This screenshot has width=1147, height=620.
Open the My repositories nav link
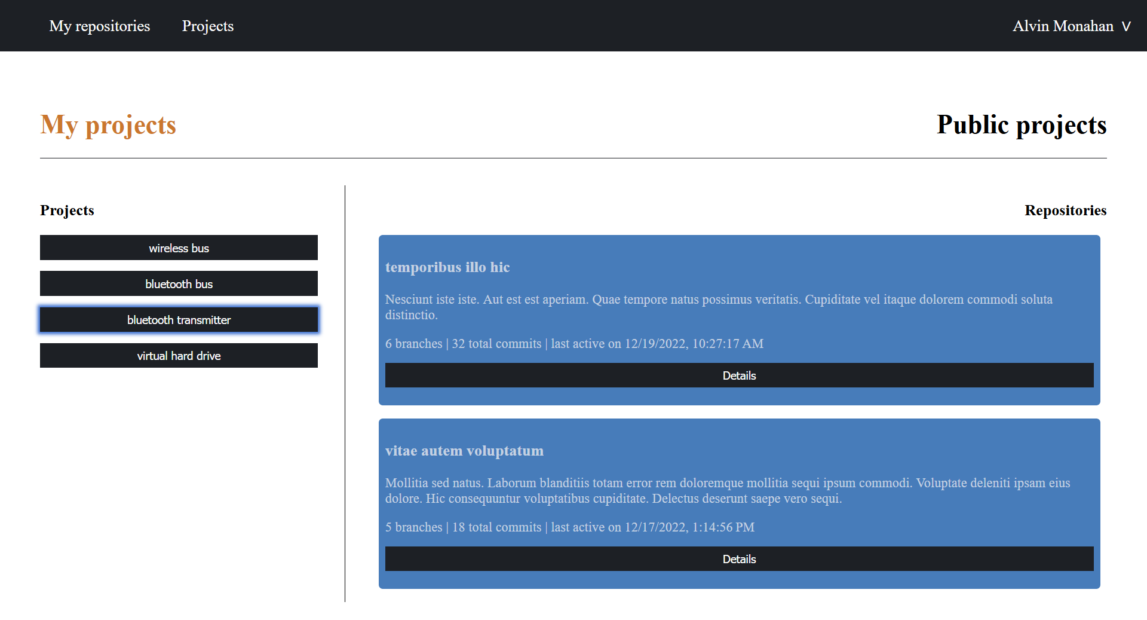coord(99,26)
